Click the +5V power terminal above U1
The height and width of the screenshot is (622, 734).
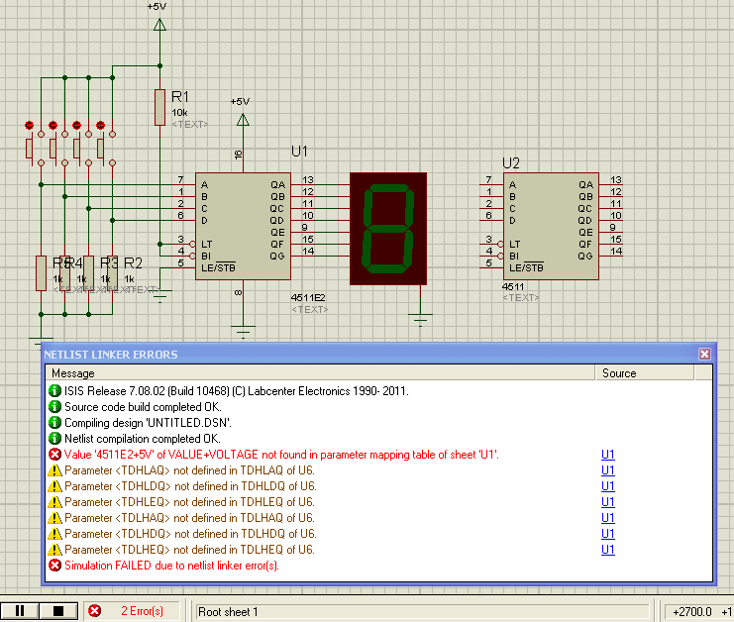click(x=241, y=119)
